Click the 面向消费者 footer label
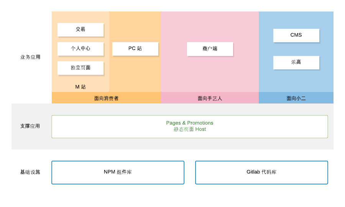Image resolution: width=345 pixels, height=207 pixels. pyautogui.click(x=106, y=99)
